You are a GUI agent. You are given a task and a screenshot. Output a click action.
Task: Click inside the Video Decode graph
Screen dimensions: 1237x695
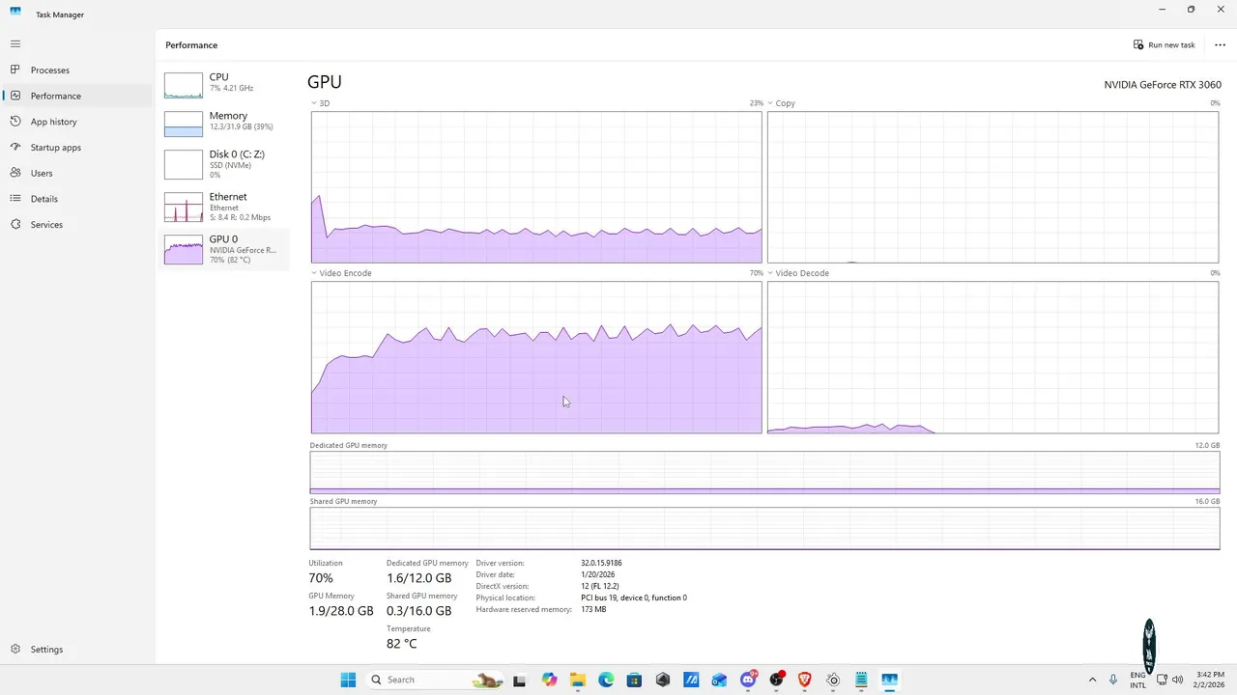coord(992,357)
